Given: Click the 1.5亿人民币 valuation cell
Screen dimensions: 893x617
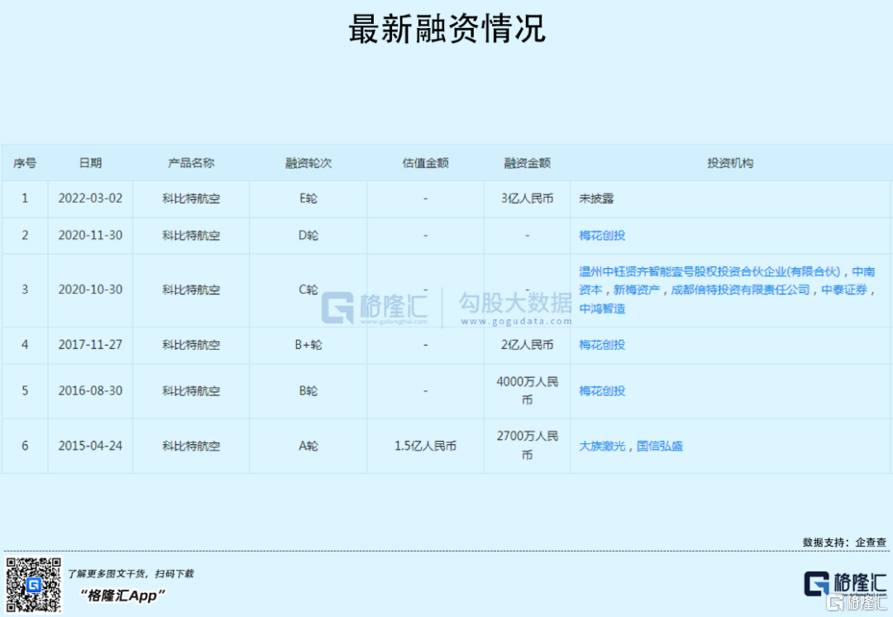Looking at the screenshot, I should click(x=426, y=446).
